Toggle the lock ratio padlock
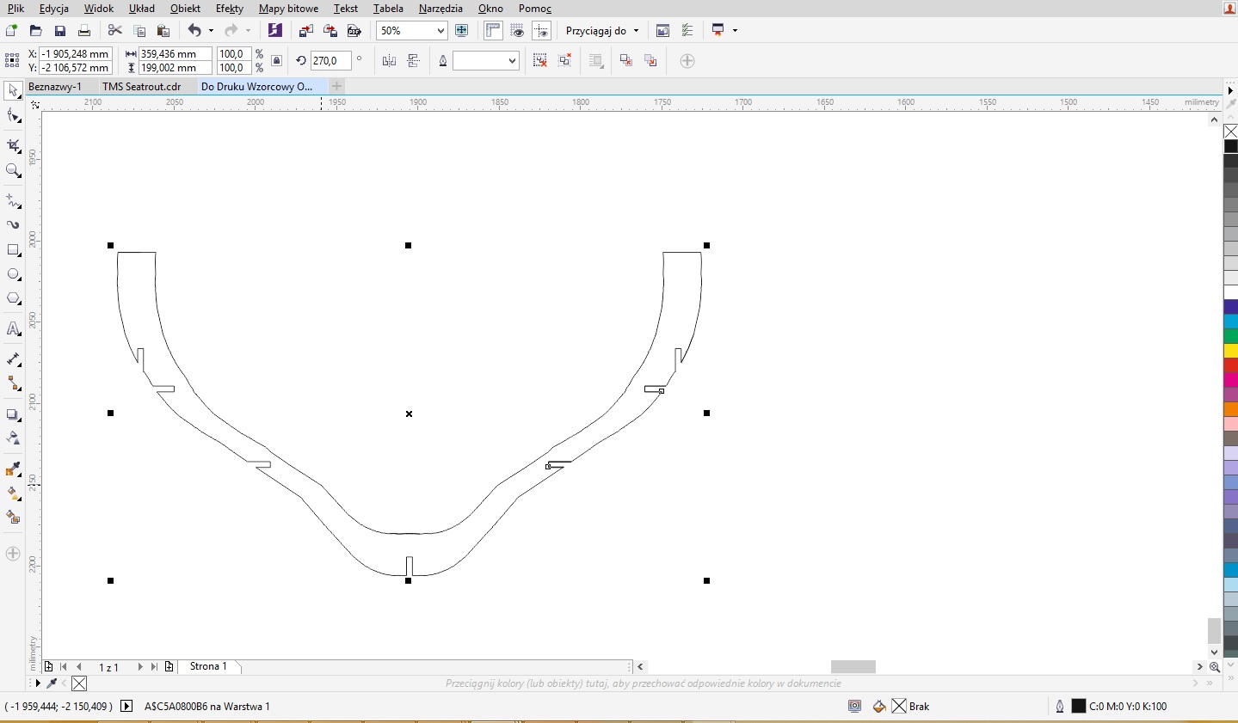Screen dimensions: 1238x723 pos(276,61)
